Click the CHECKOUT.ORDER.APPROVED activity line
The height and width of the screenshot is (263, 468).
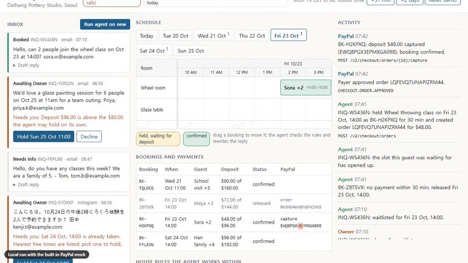point(366,91)
